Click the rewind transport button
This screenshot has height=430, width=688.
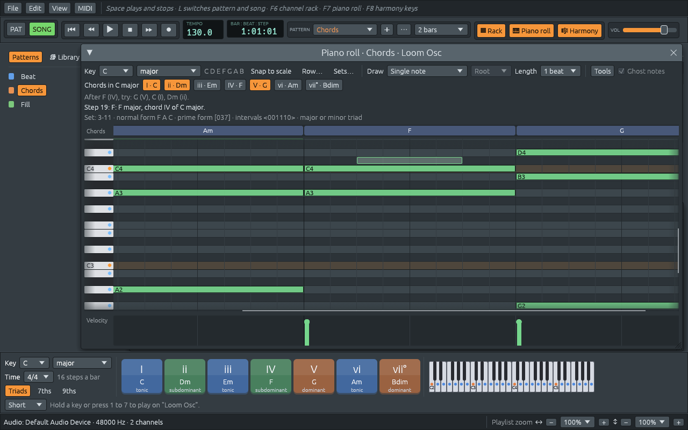[91, 30]
